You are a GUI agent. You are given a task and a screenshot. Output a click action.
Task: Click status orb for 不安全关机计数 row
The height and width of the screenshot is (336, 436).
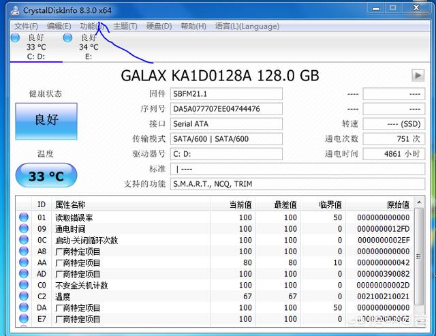(25, 285)
